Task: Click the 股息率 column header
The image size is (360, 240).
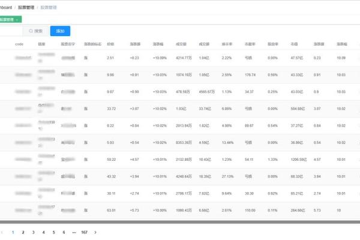Action: (273, 44)
